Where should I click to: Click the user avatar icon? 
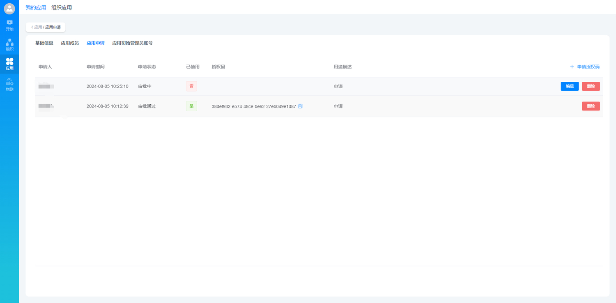(x=9, y=9)
